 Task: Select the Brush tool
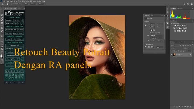[2, 31]
